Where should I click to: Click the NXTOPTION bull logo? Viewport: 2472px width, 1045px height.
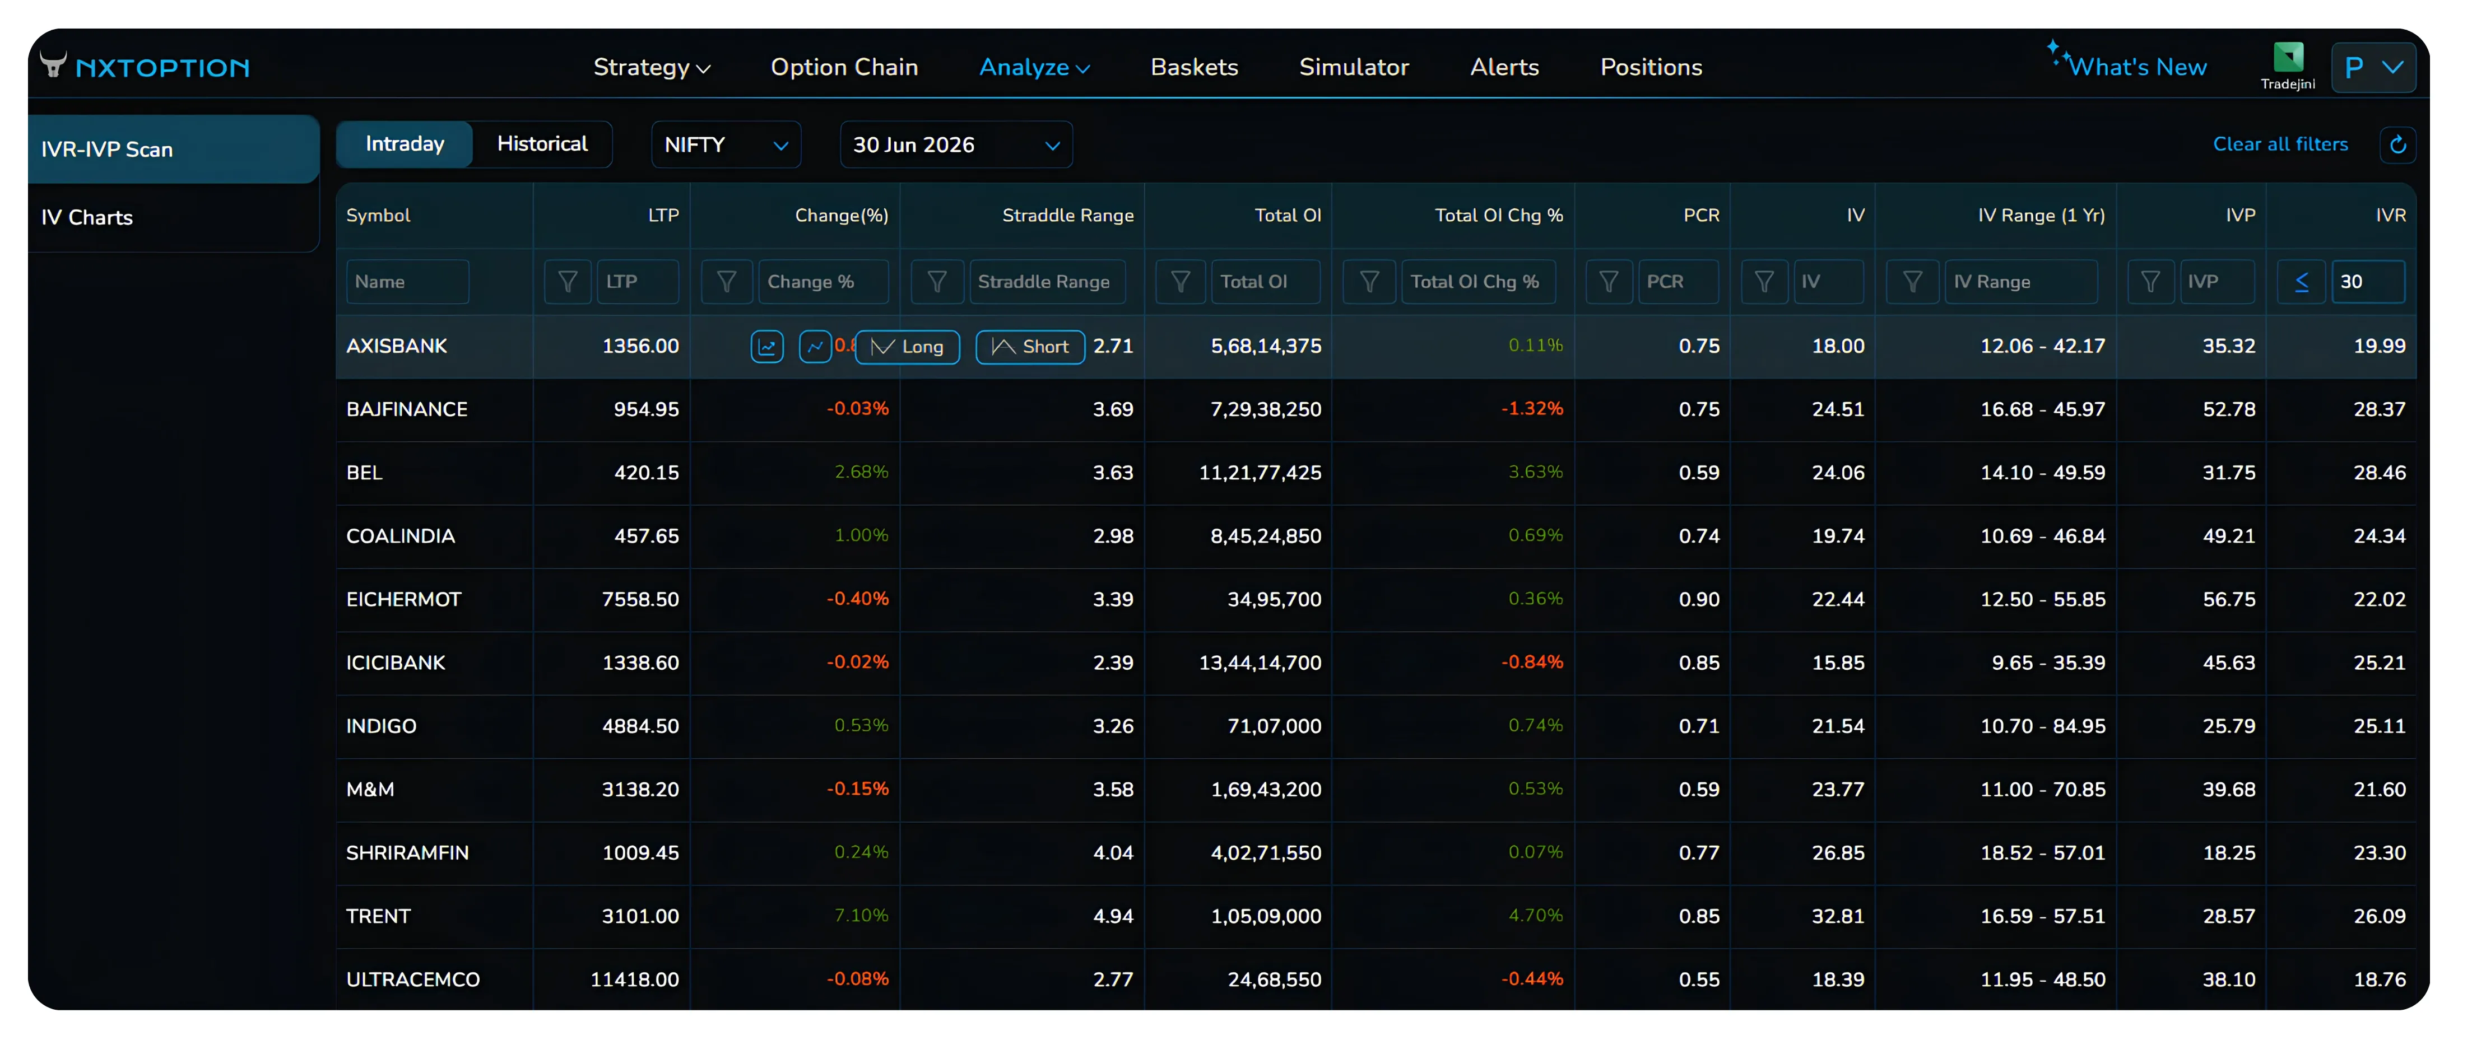pyautogui.click(x=54, y=66)
